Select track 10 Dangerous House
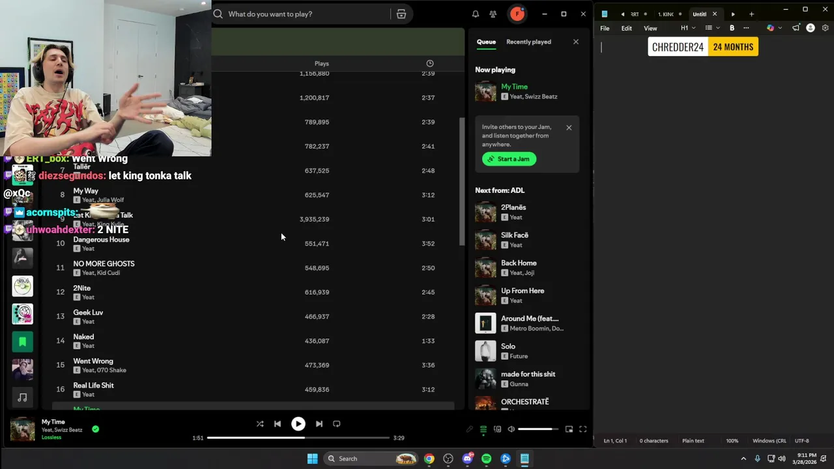 (253, 244)
